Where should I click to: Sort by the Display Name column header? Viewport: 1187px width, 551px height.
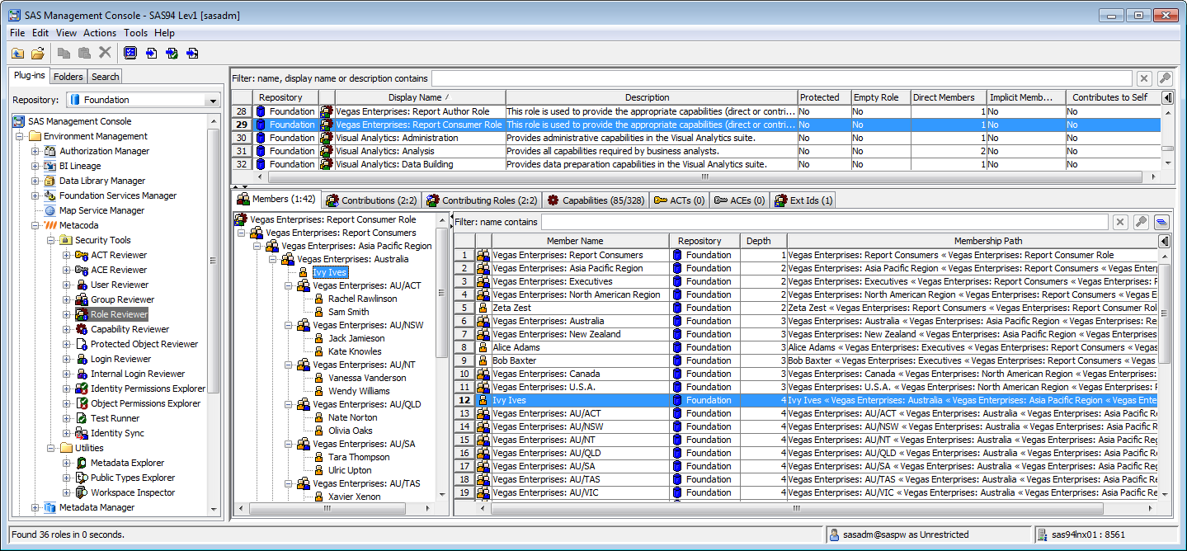(420, 97)
